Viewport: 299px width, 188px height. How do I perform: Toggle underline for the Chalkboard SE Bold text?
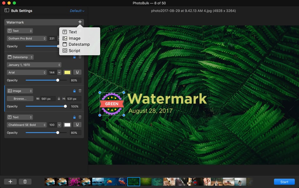click(x=77, y=124)
